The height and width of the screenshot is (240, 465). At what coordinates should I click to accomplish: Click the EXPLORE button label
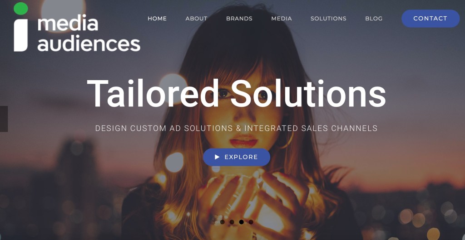tap(241, 157)
